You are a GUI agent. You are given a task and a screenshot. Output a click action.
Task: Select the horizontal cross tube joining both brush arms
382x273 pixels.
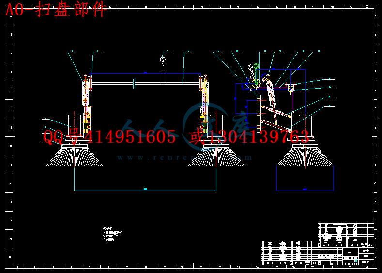point(146,83)
